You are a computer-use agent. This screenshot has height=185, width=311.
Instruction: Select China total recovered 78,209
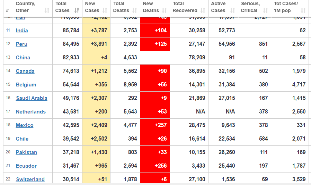point(197,57)
